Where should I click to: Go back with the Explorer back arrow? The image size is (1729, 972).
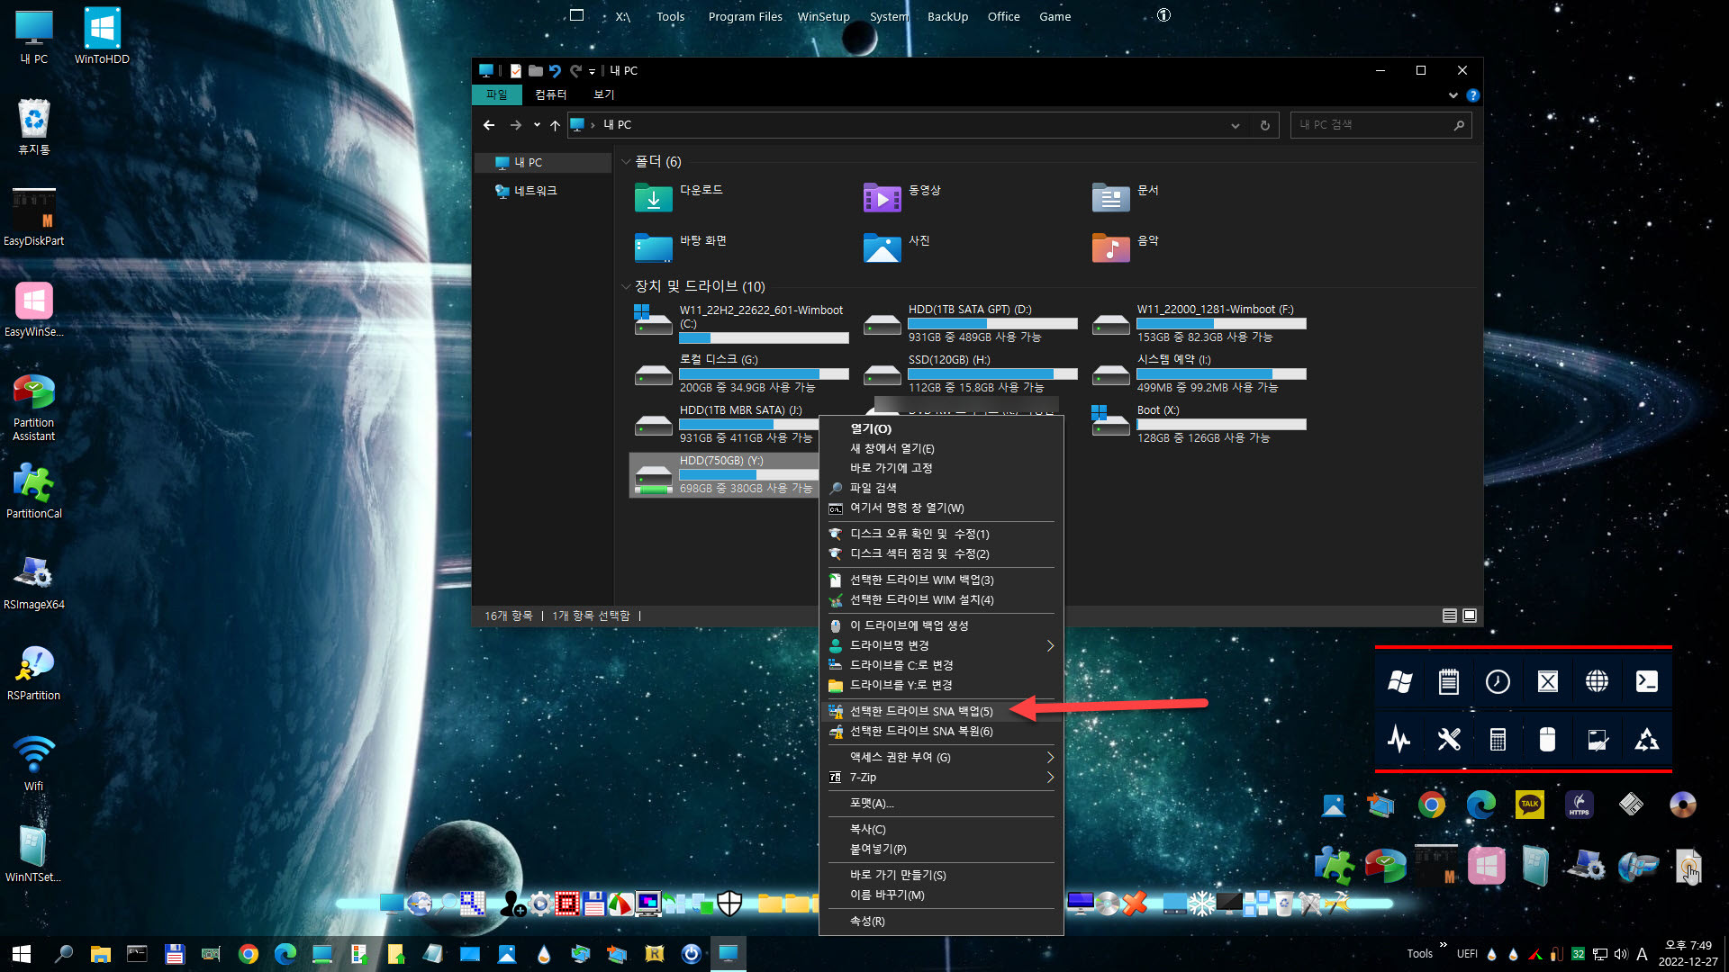click(489, 125)
